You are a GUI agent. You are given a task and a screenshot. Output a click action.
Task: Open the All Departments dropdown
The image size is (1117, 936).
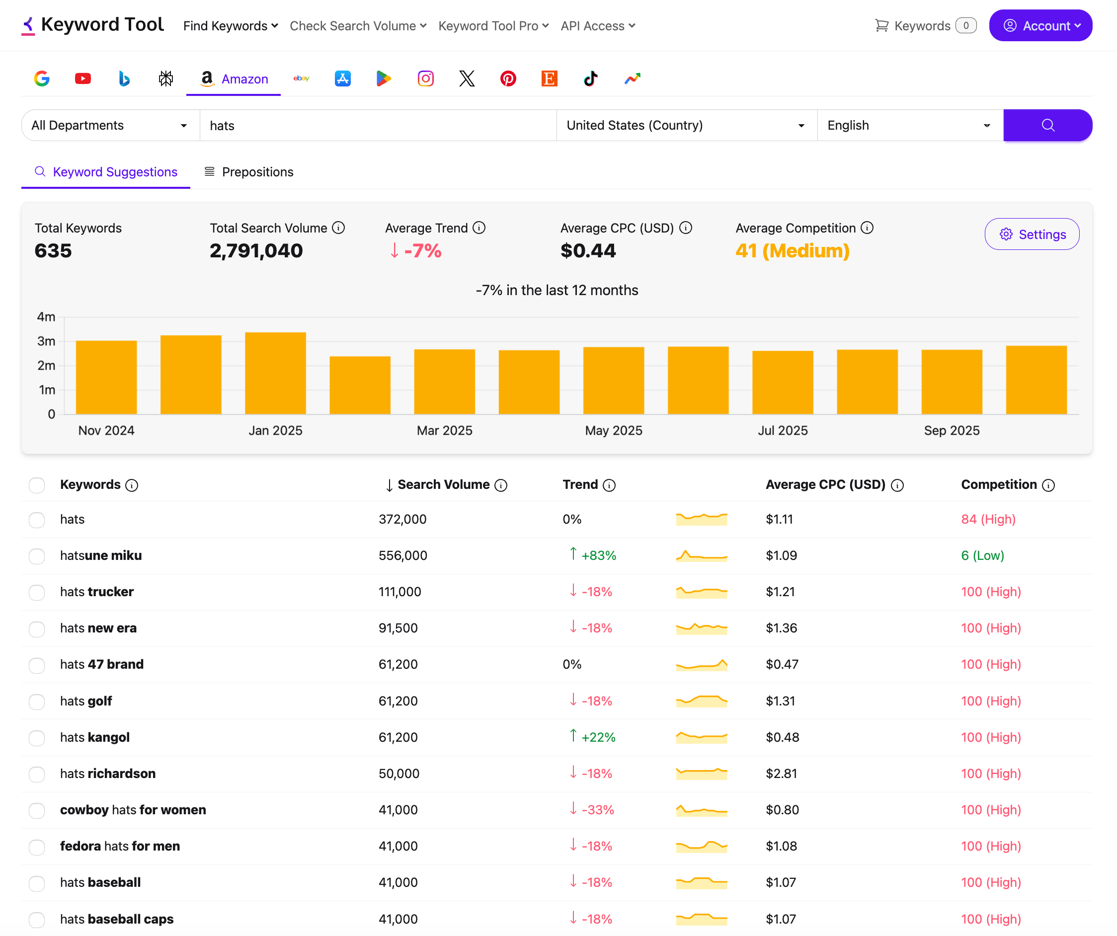pos(111,126)
